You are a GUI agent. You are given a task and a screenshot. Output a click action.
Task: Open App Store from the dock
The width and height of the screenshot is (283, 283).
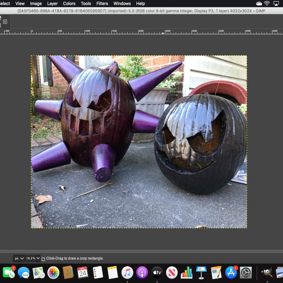(x=231, y=272)
